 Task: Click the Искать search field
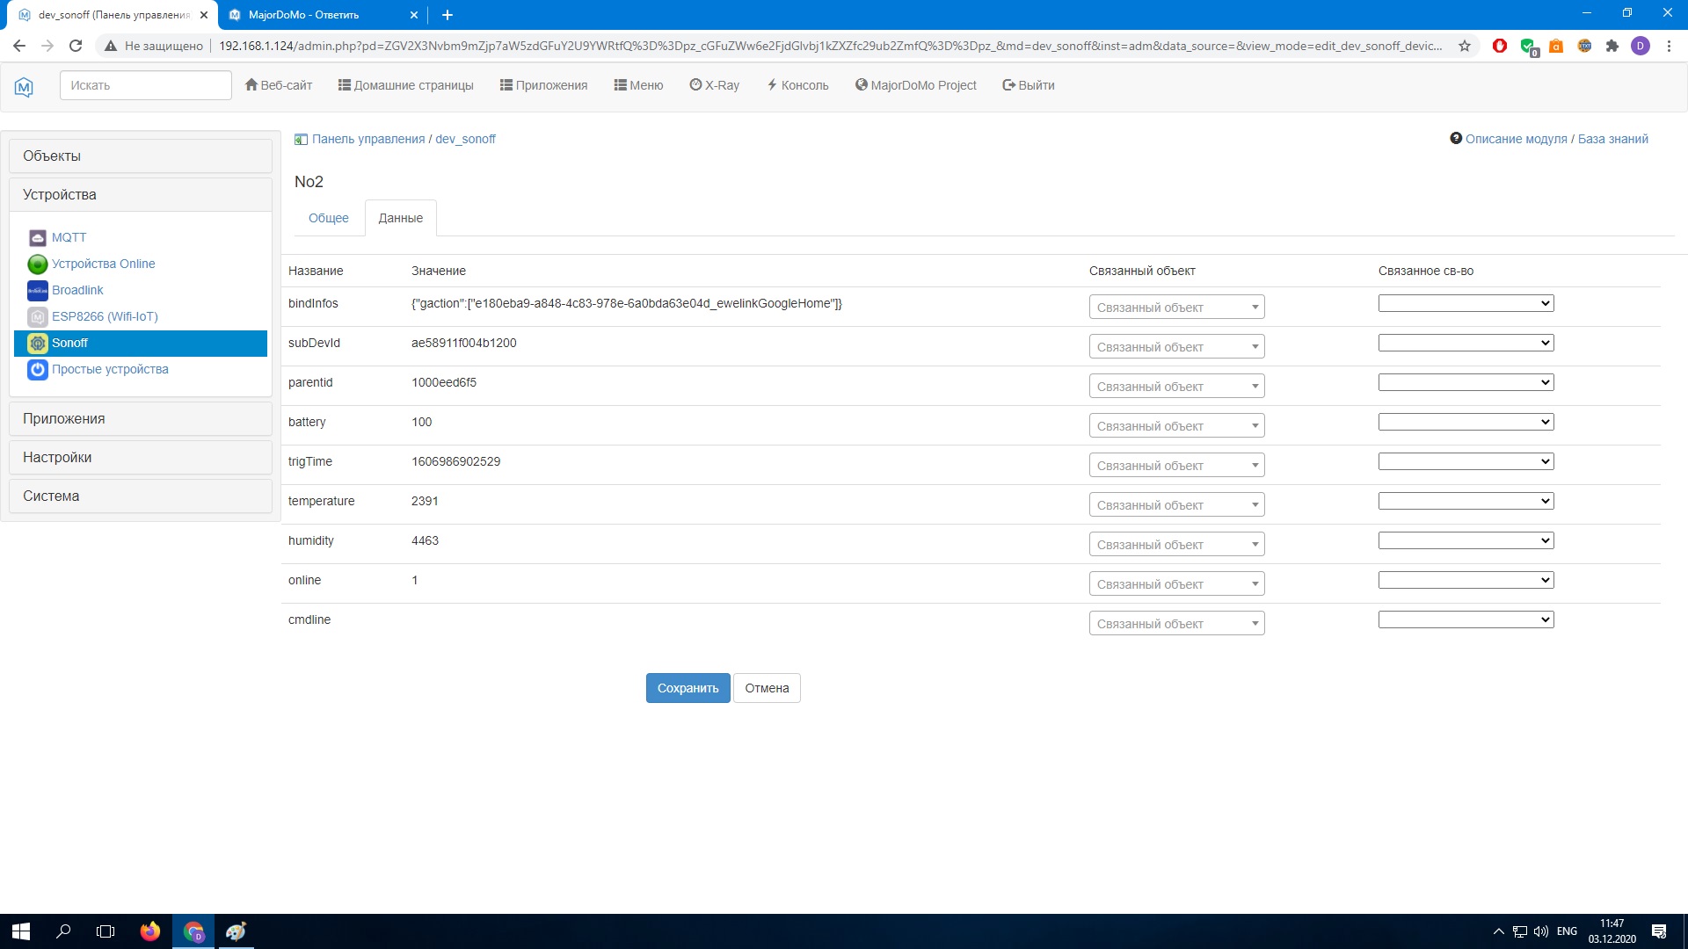point(145,85)
